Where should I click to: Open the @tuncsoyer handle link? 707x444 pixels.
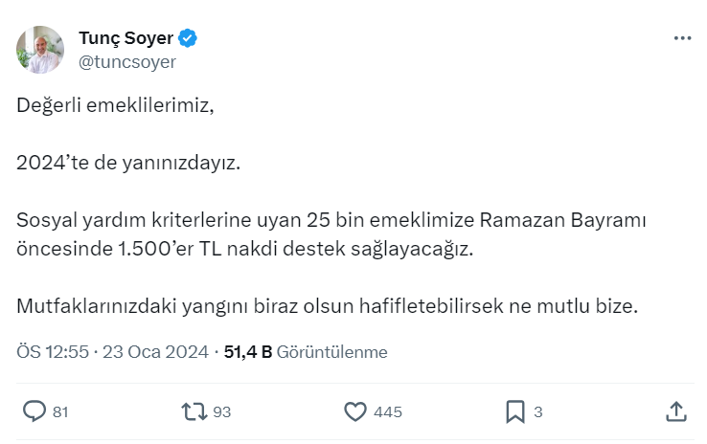tap(126, 61)
